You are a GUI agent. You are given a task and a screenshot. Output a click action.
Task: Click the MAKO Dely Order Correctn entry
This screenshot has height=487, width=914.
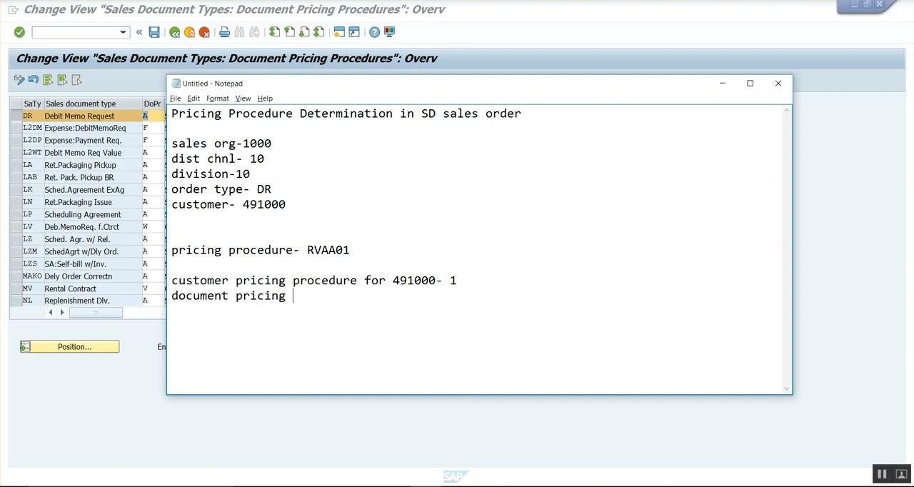pos(81,276)
